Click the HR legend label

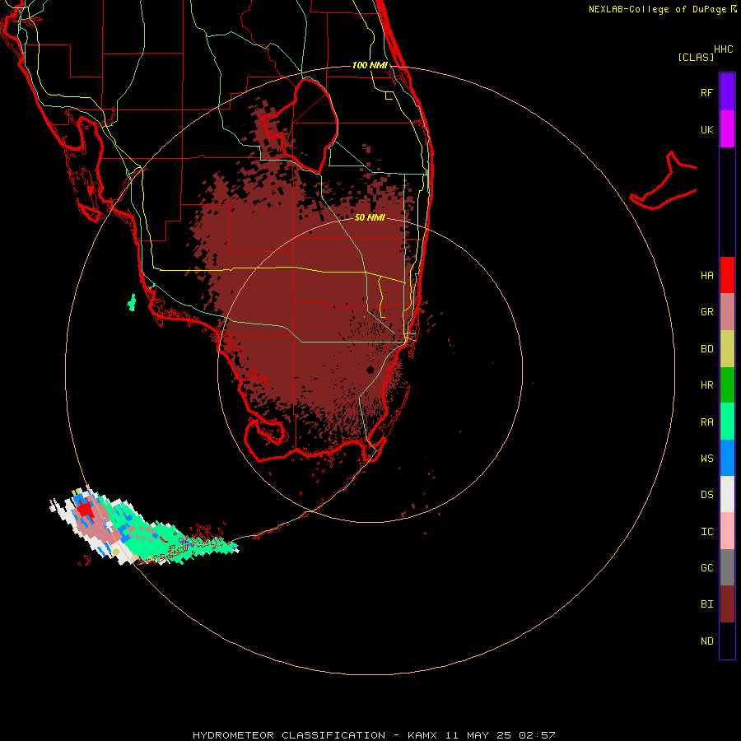click(707, 385)
